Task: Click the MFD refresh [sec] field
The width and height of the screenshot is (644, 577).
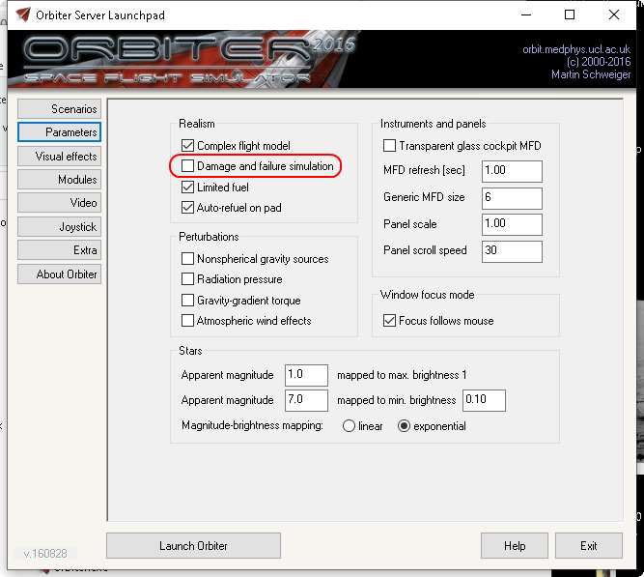Action: click(x=512, y=171)
